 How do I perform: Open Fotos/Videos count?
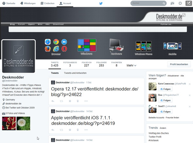click(70, 64)
